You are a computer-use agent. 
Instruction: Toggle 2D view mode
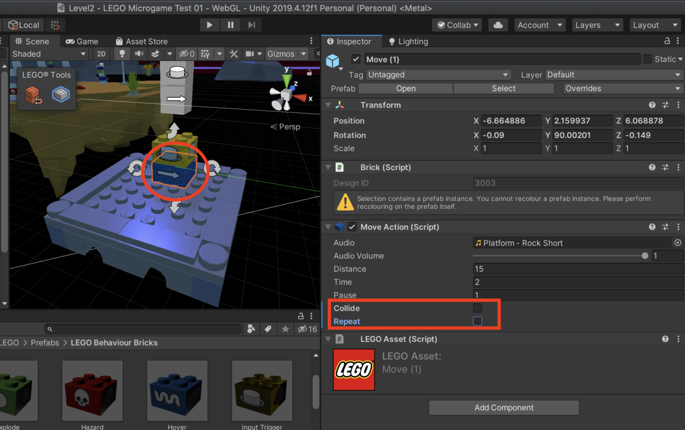(101, 54)
